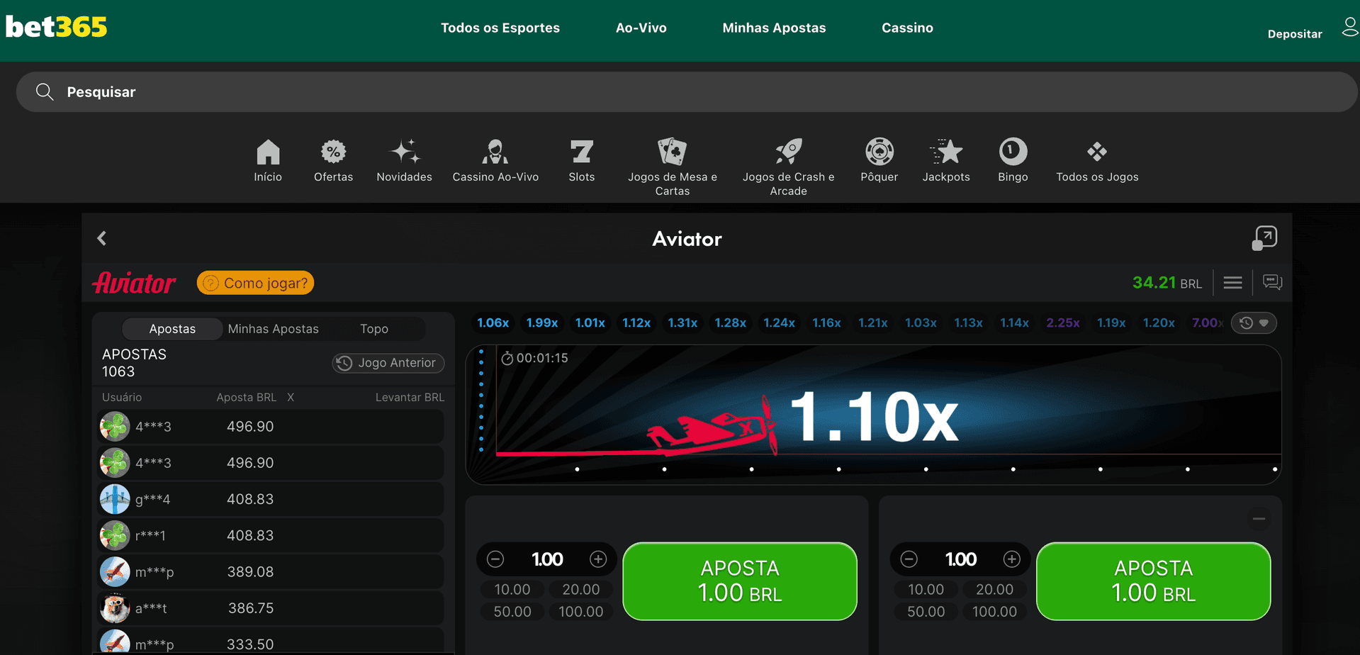
Task: Open the Aviator hamburger menu
Action: pyautogui.click(x=1232, y=283)
